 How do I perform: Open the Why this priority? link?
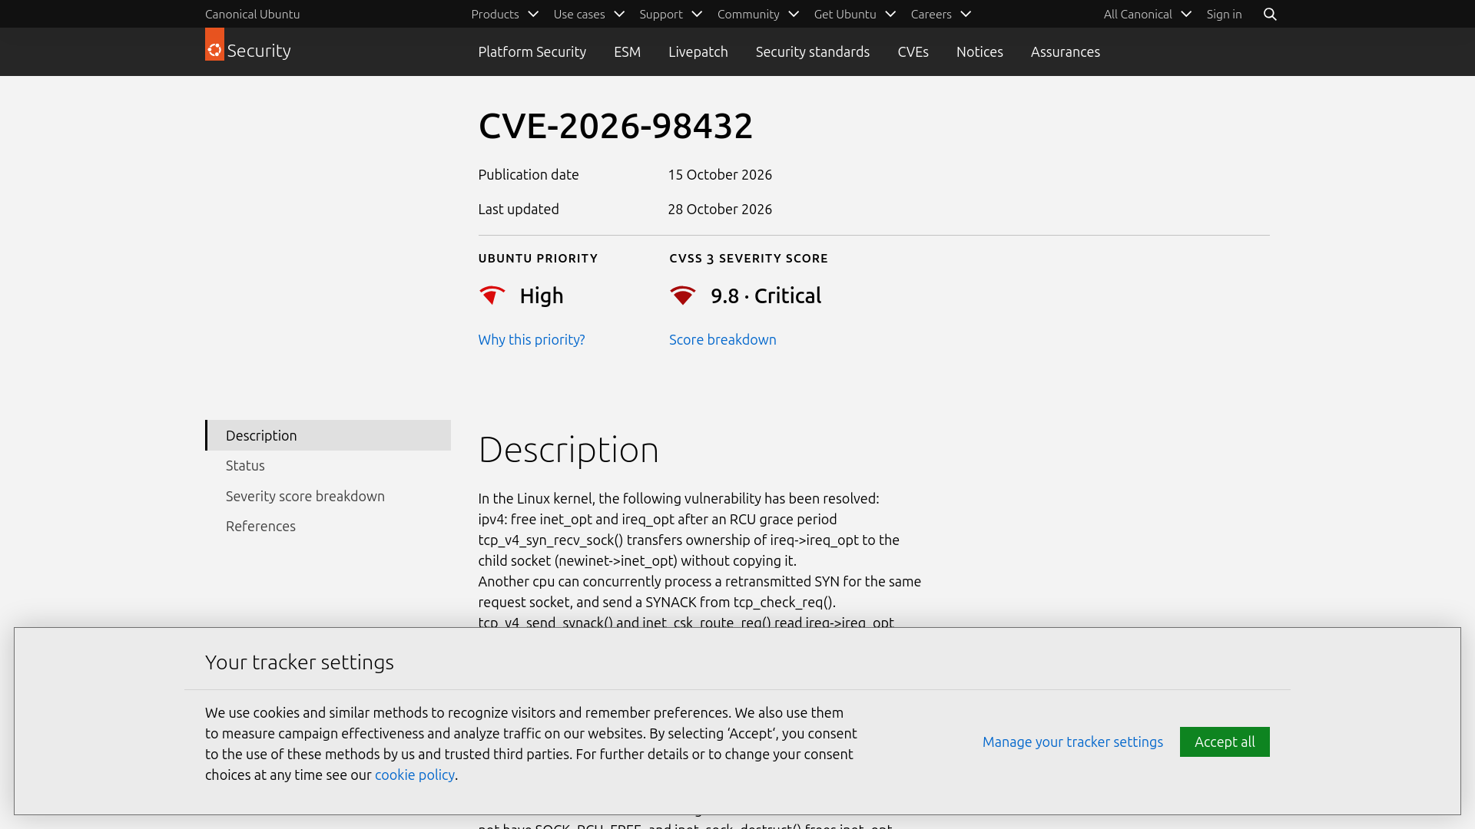(531, 339)
